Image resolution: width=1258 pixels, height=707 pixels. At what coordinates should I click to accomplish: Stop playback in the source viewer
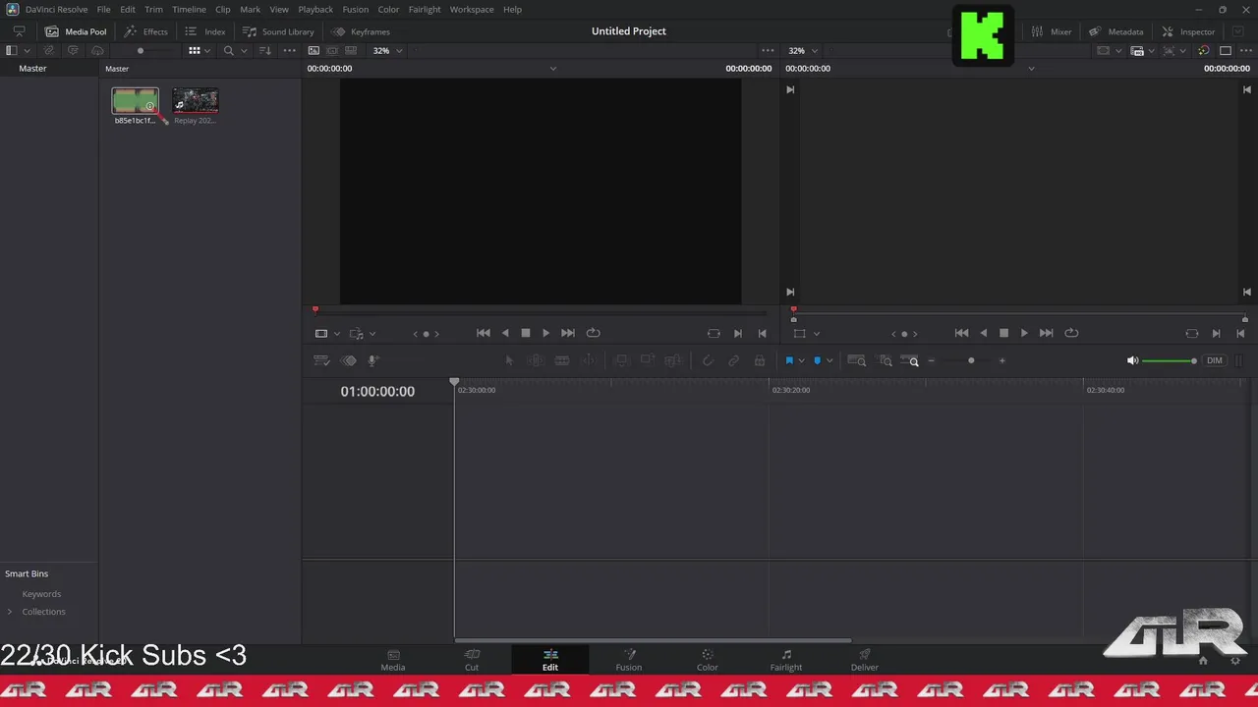(x=526, y=333)
